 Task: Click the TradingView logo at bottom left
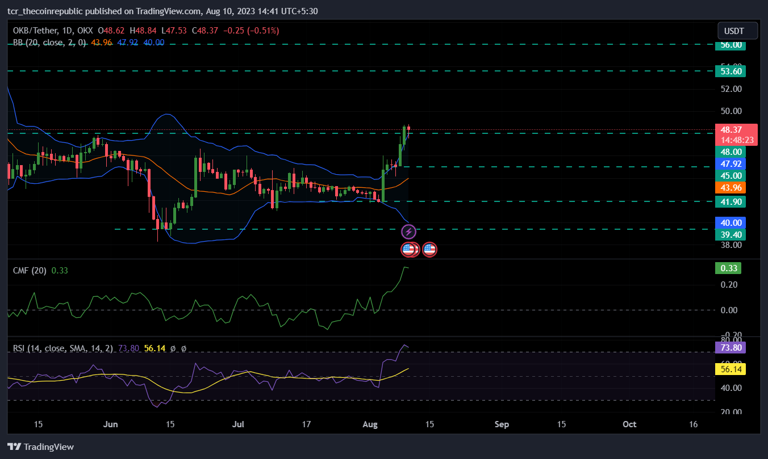click(40, 447)
